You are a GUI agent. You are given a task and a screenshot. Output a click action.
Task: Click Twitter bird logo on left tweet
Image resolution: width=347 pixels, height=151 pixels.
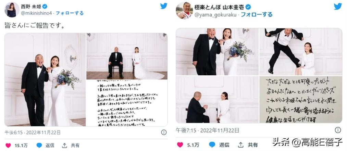[164, 6]
